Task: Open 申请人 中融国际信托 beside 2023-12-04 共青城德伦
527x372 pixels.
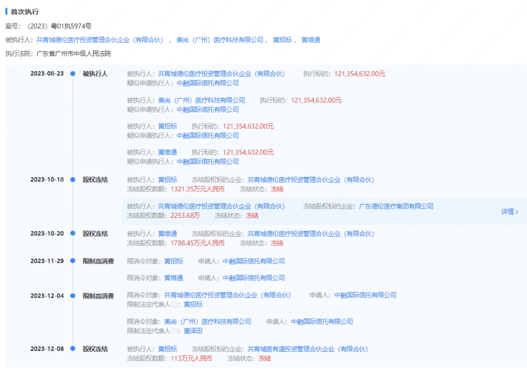Action: pyautogui.click(x=365, y=295)
